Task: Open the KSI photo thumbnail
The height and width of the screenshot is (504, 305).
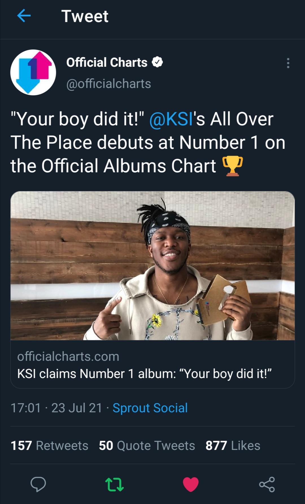Action: pyautogui.click(x=152, y=269)
